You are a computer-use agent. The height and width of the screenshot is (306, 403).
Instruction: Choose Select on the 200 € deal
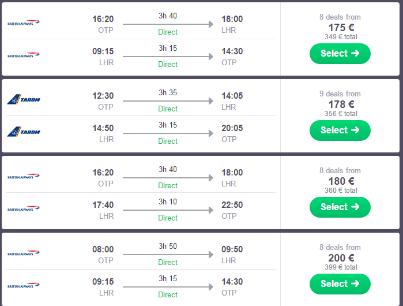coord(340,284)
